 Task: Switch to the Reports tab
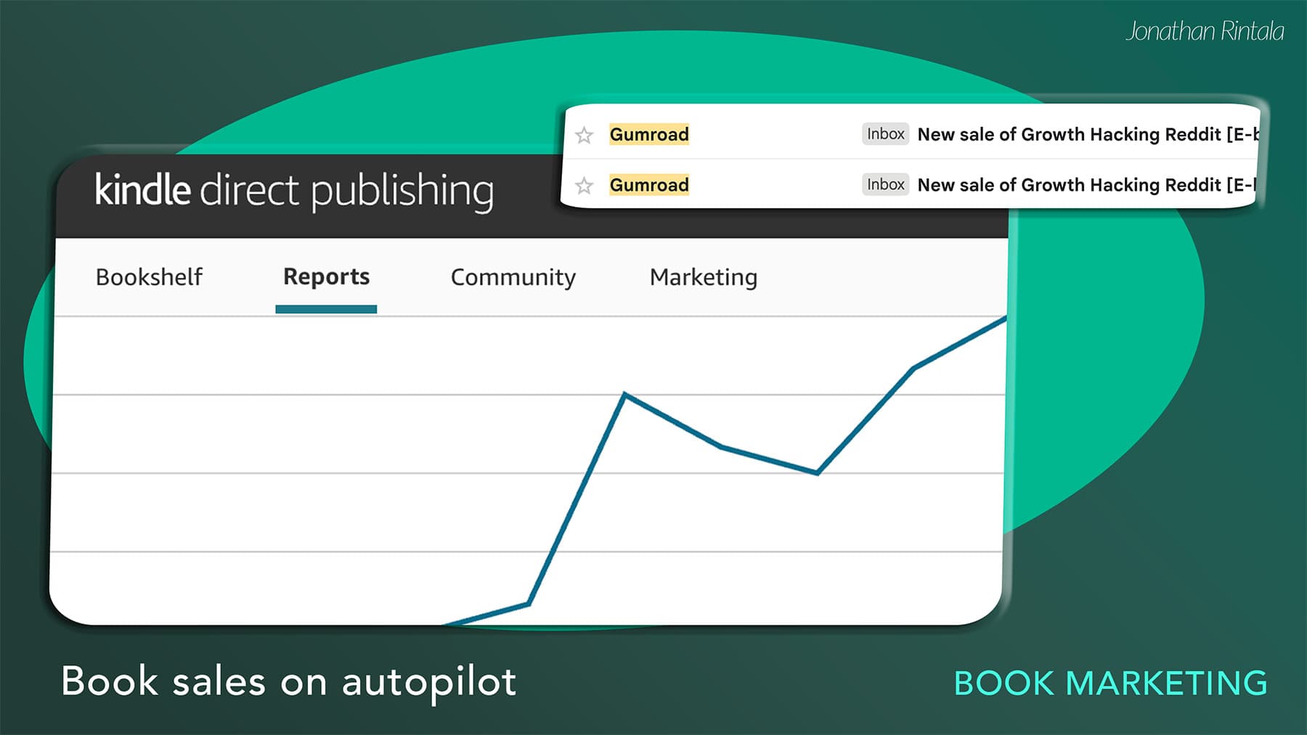coord(326,277)
